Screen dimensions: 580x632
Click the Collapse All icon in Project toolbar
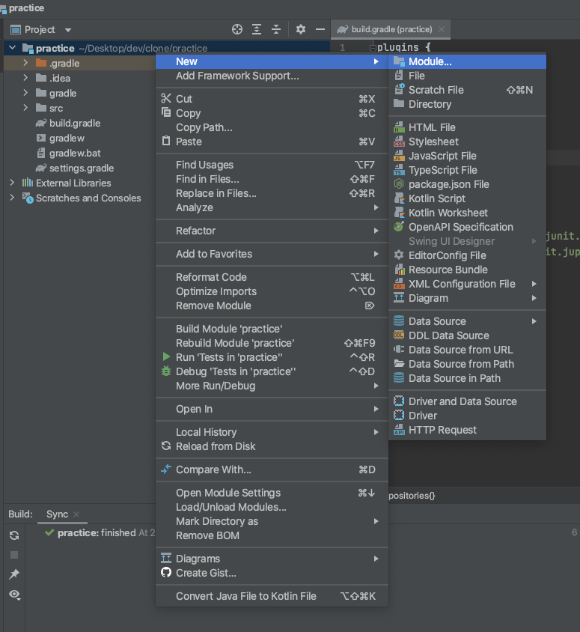coord(275,29)
